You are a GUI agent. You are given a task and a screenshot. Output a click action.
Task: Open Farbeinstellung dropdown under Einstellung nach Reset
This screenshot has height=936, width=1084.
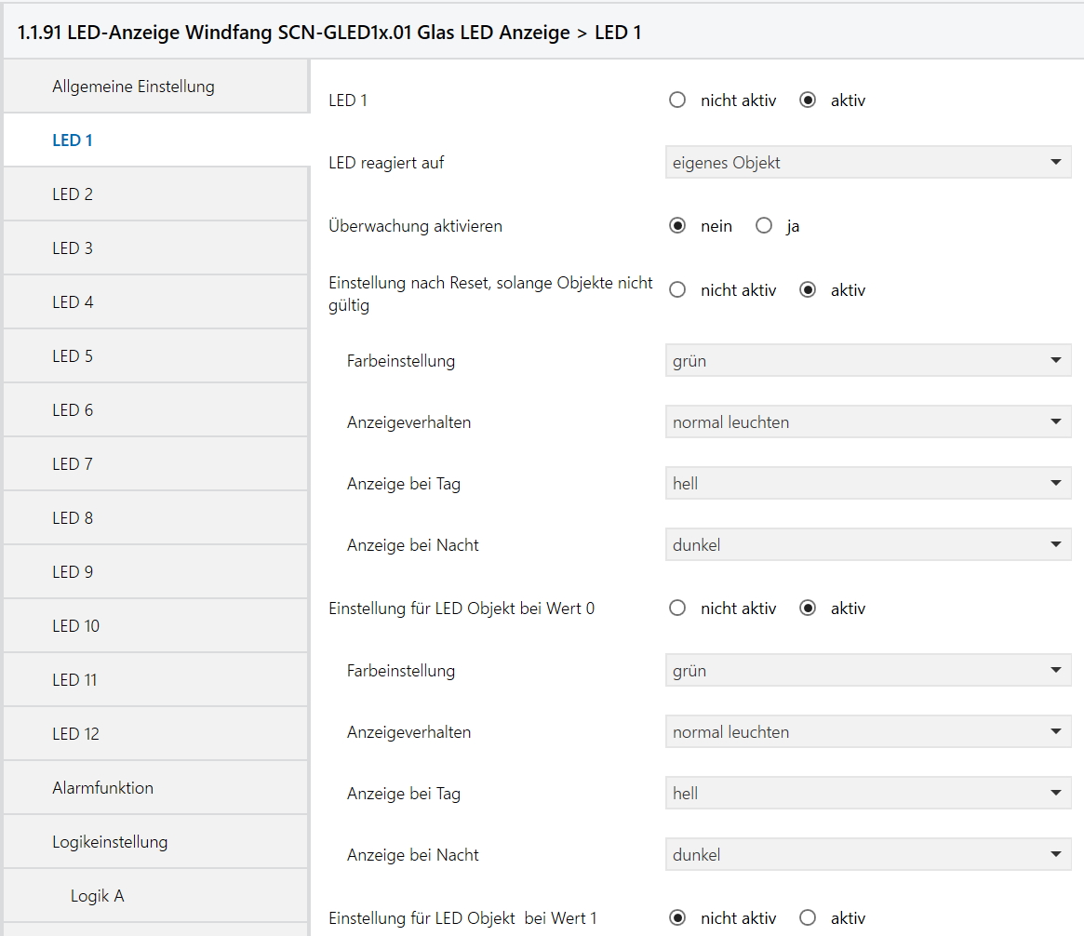868,361
